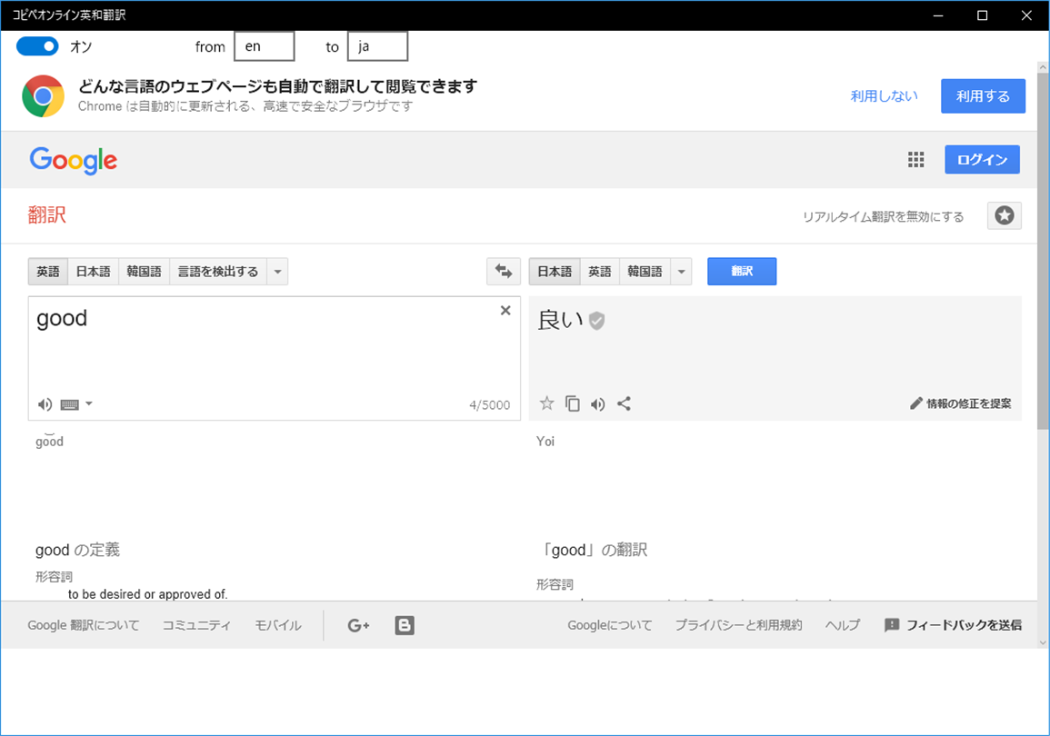Sign in with the ログイン button
This screenshot has height=736, width=1050.
(982, 159)
